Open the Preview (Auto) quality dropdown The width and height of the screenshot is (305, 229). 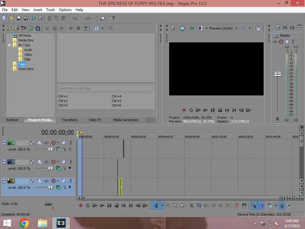click(x=236, y=28)
